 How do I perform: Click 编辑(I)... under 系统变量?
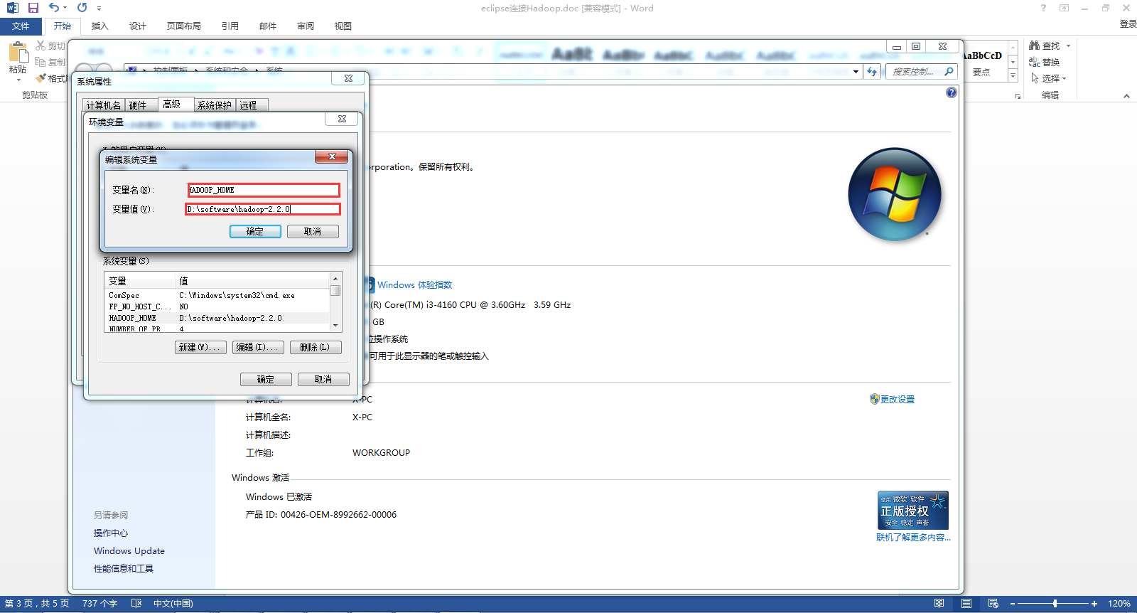point(258,347)
